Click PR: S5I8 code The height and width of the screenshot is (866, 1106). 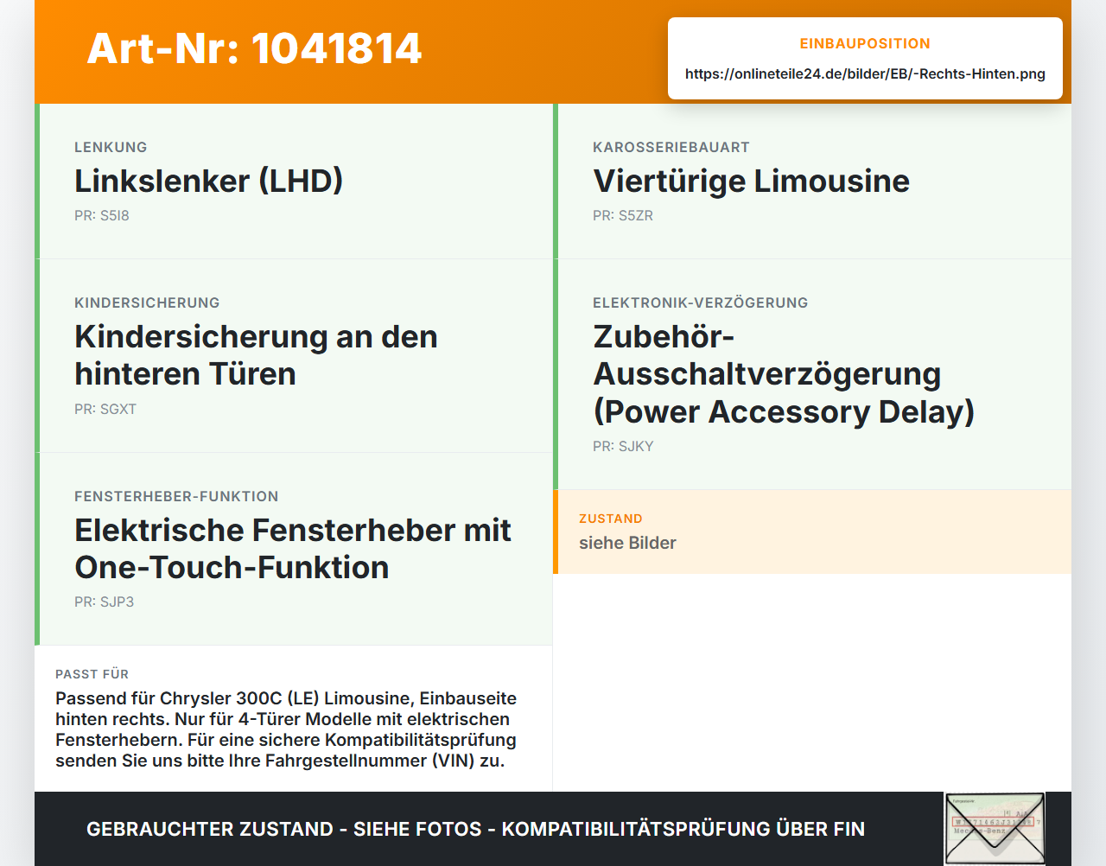point(102,215)
